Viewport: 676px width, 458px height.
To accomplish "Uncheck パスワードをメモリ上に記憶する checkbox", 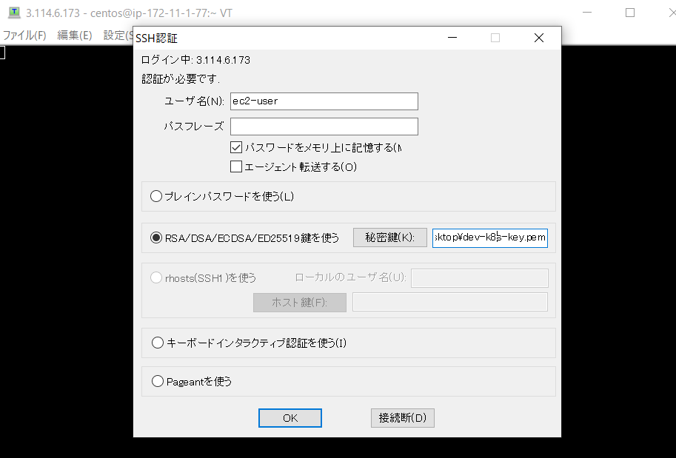I will [237, 147].
